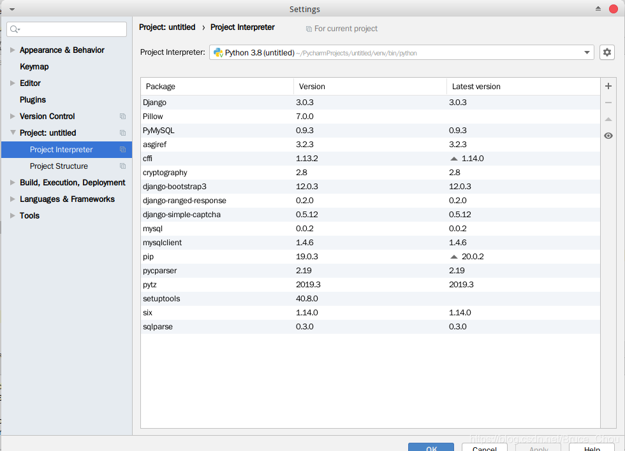Open window menu arrow in title bar
The image size is (625, 451).
click(12, 9)
